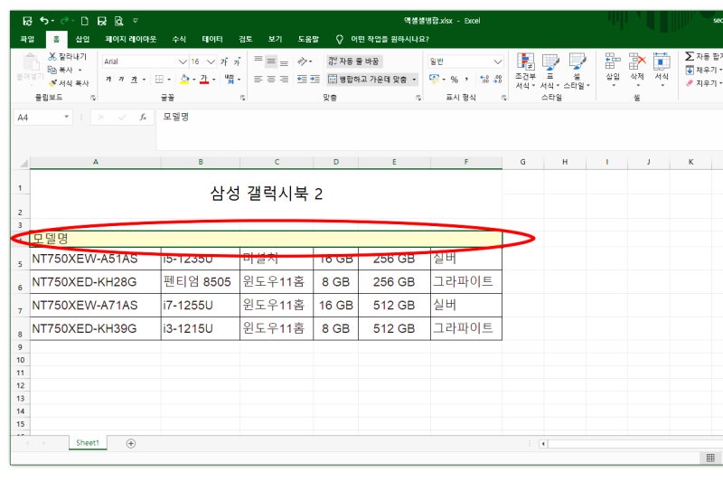Click the Increase font size (가 up) button
The height and width of the screenshot is (482, 723).
[x=224, y=61]
